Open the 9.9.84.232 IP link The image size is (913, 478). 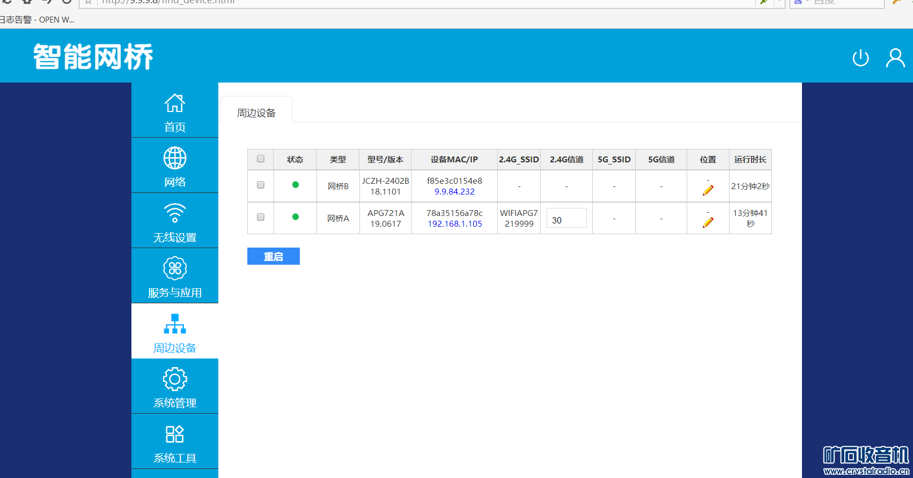454,192
